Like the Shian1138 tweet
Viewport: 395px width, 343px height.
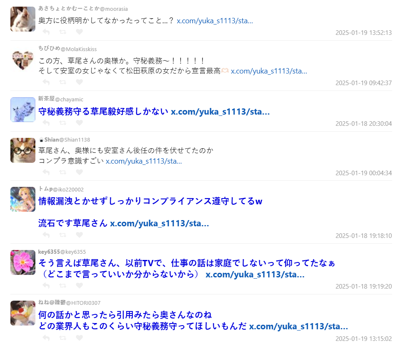tap(79, 172)
